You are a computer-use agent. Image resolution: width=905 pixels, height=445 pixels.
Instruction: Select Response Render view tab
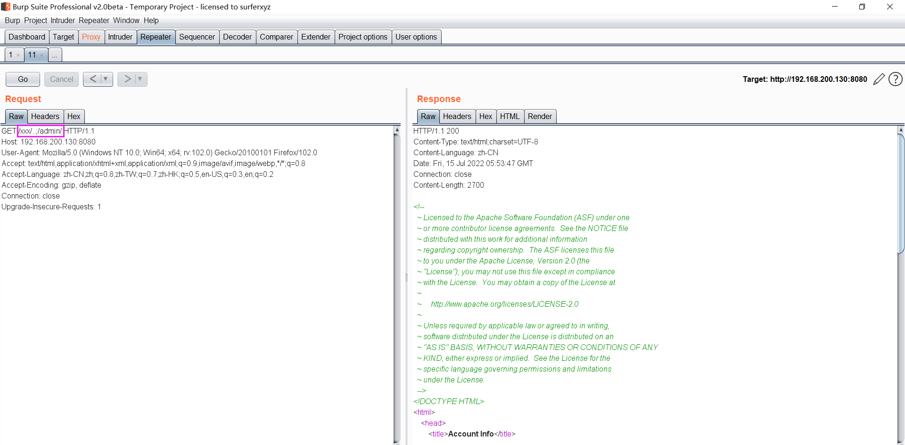tap(540, 116)
